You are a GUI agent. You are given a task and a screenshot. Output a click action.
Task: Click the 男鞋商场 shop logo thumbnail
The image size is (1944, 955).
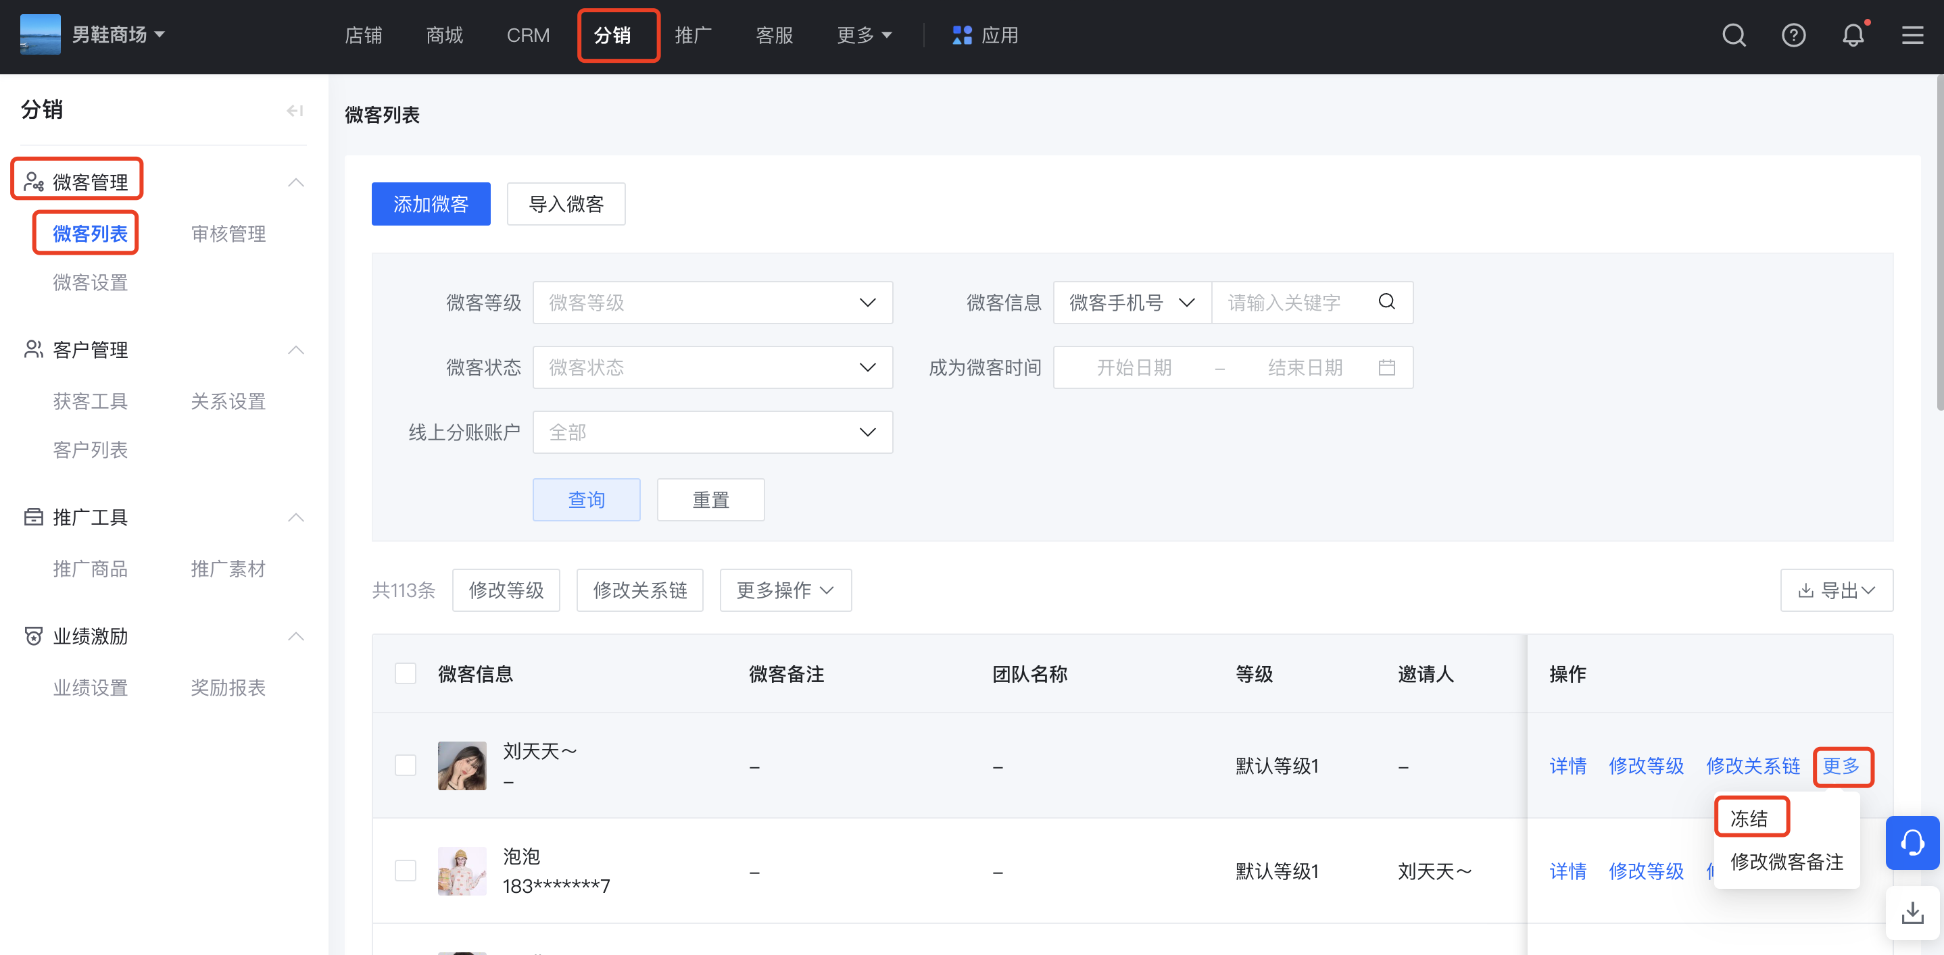pos(40,34)
